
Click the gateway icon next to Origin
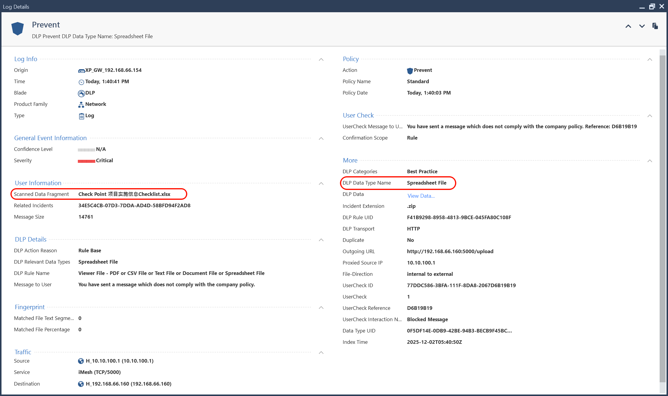pyautogui.click(x=81, y=70)
